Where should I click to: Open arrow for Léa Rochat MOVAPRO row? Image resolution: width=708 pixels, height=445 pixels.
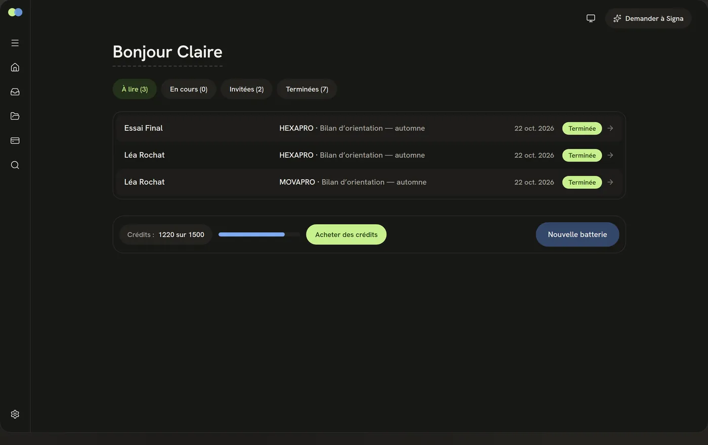tap(610, 182)
